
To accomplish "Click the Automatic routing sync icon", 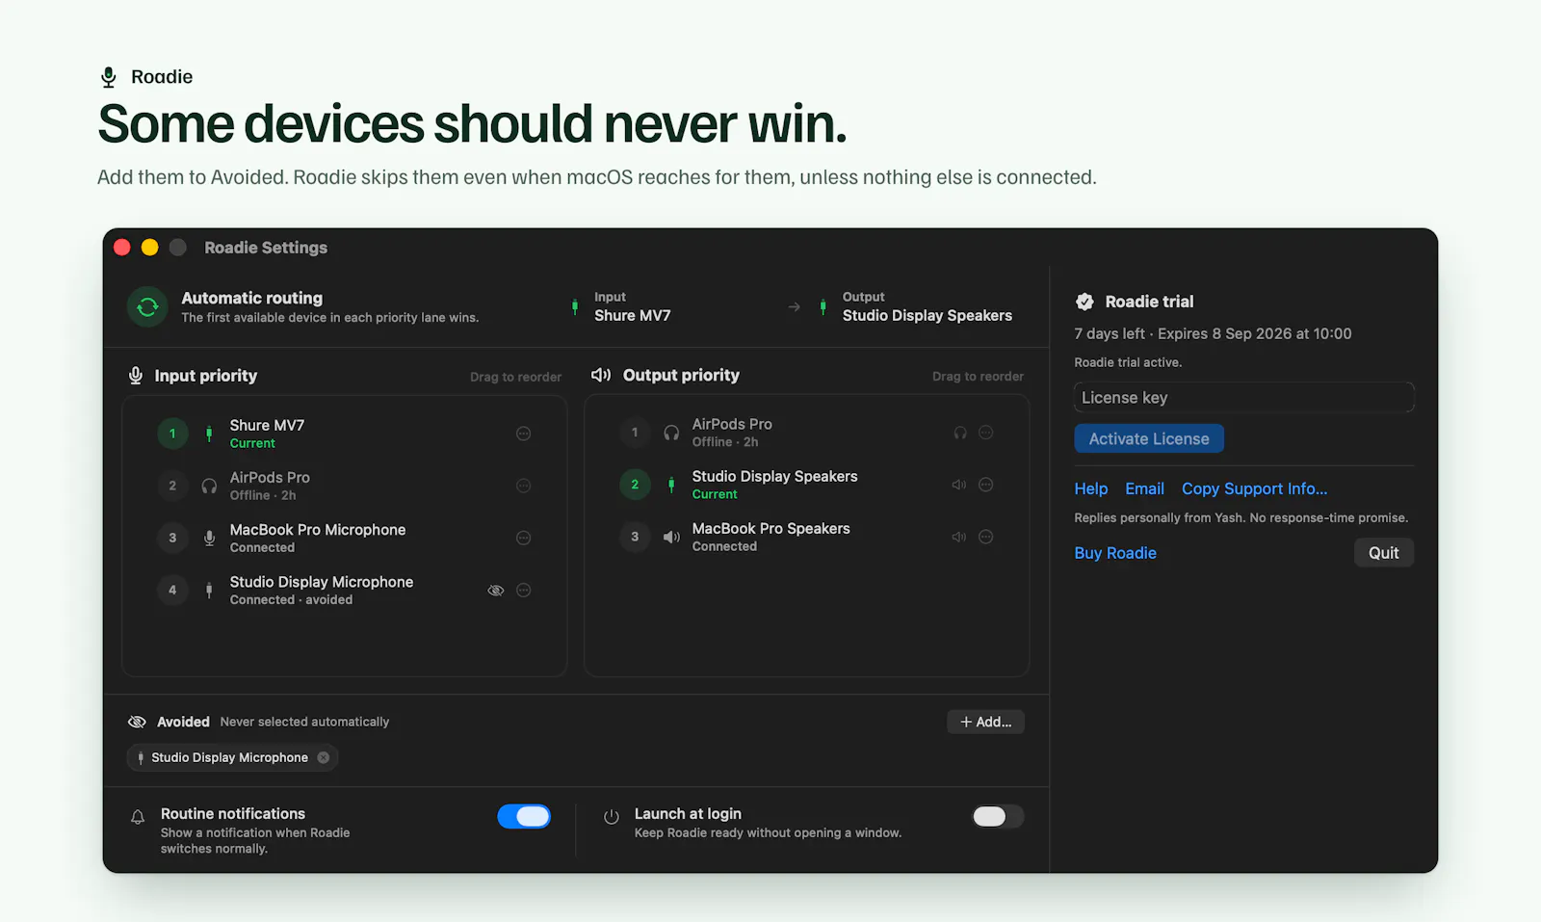I will click(147, 307).
